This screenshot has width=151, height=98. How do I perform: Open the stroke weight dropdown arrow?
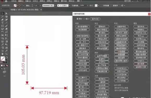click(40, 5)
